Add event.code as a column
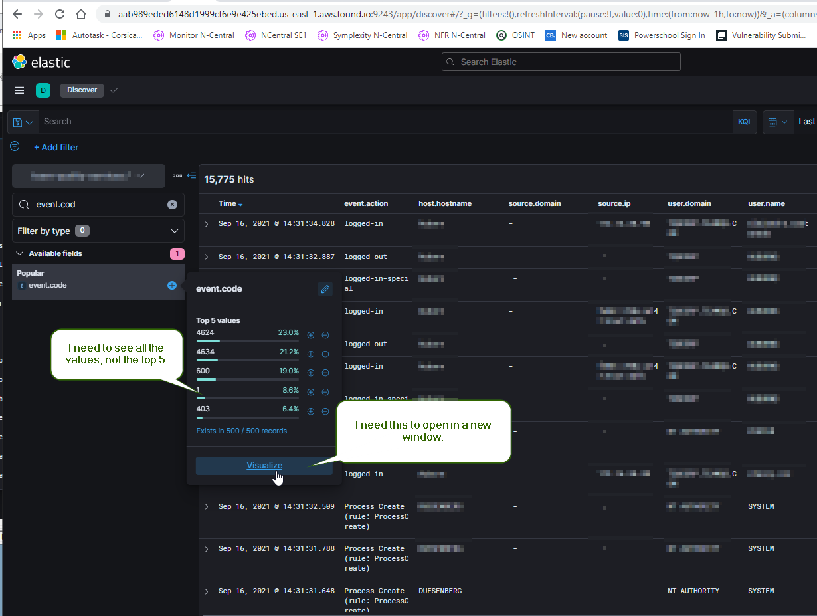817x616 pixels. tap(172, 285)
